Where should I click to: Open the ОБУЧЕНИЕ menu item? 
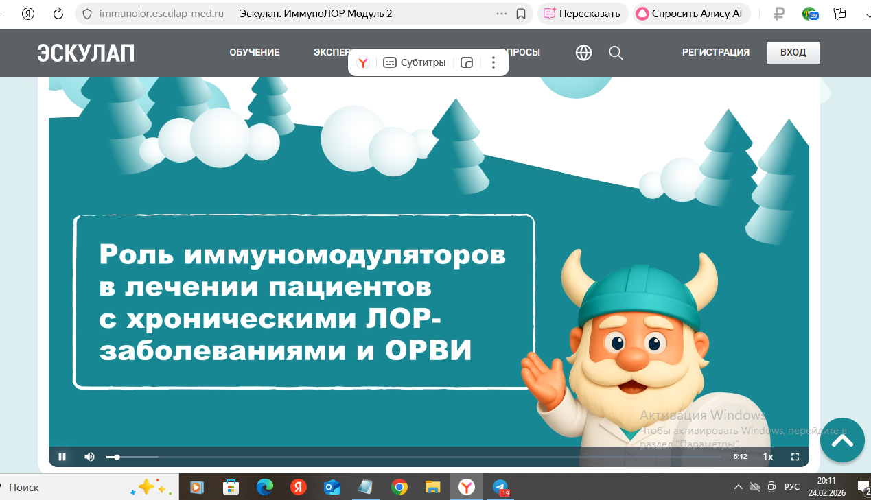(x=255, y=53)
